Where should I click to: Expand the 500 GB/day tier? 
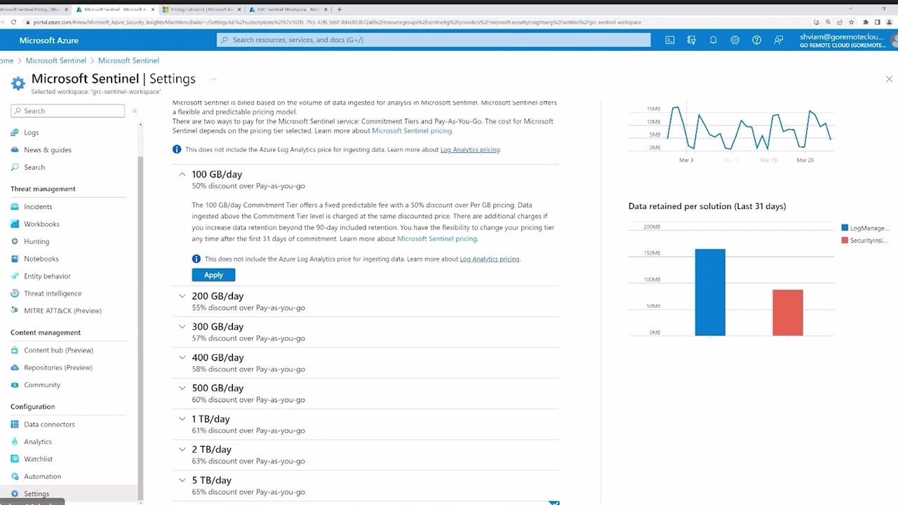[x=182, y=388]
